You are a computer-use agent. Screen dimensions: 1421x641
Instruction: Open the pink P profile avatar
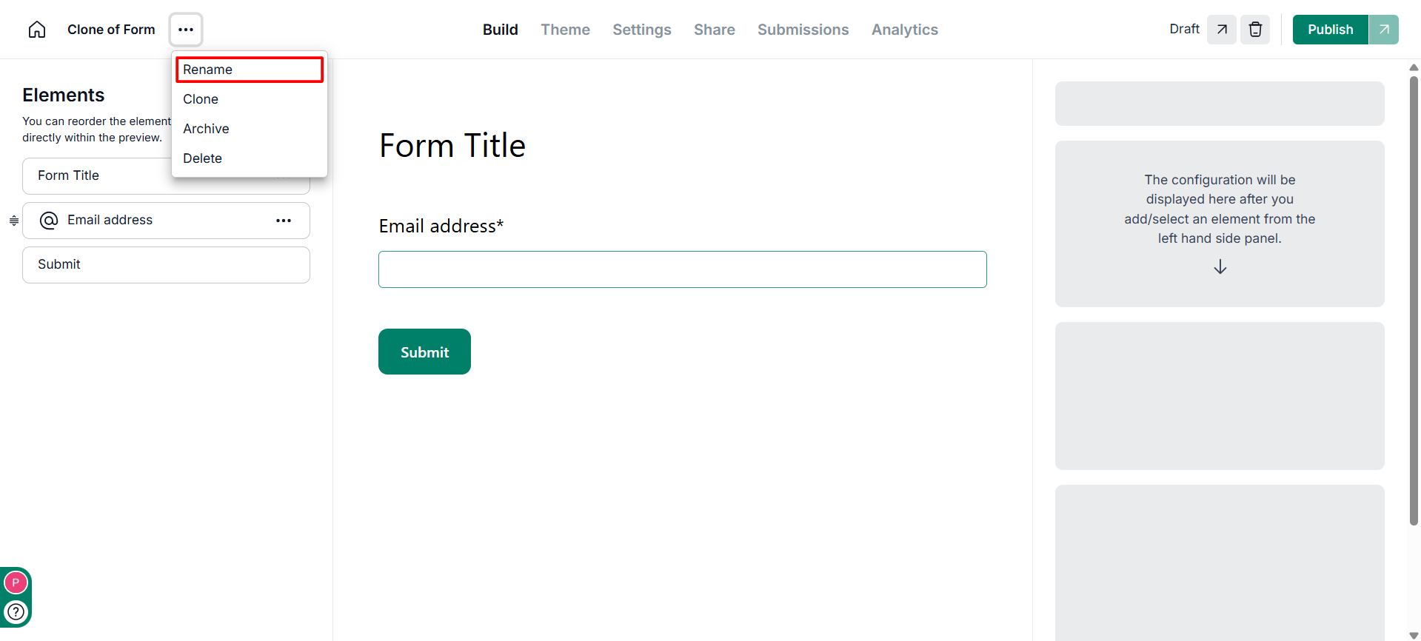(x=16, y=583)
